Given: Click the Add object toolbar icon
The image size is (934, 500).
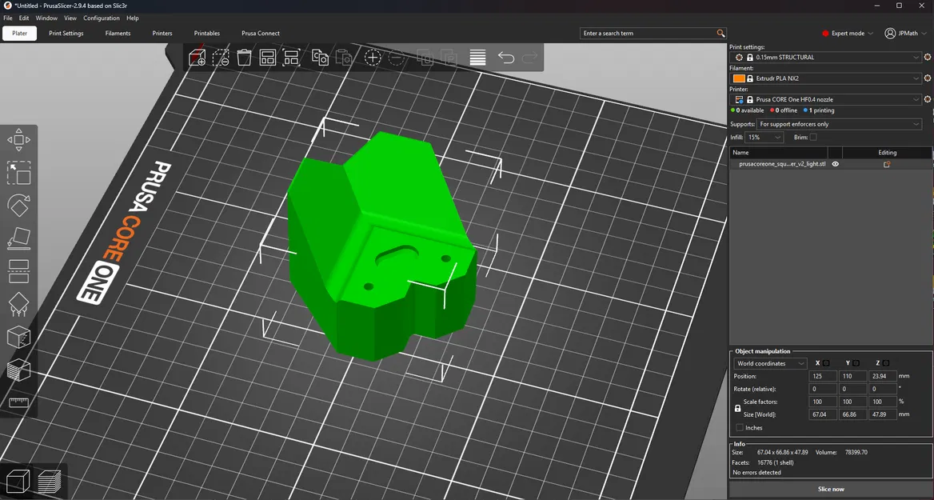Looking at the screenshot, I should click(198, 58).
